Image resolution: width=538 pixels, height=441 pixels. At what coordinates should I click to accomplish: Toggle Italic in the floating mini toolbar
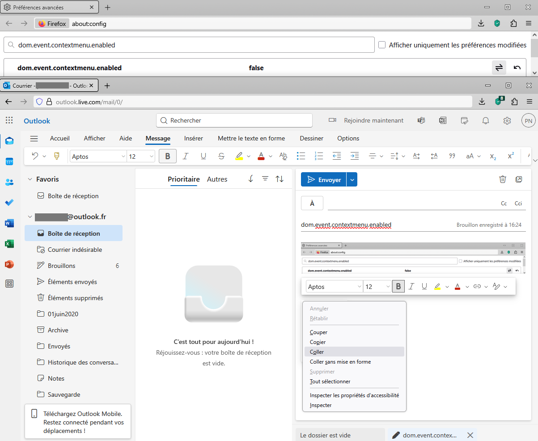(x=411, y=286)
